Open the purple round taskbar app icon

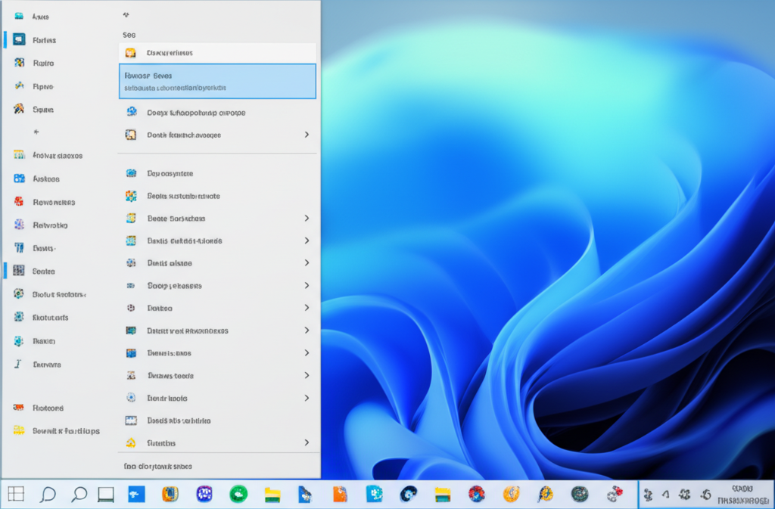[x=204, y=495]
